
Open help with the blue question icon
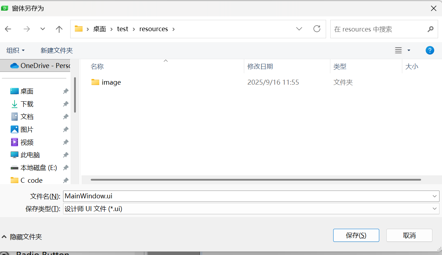(430, 50)
